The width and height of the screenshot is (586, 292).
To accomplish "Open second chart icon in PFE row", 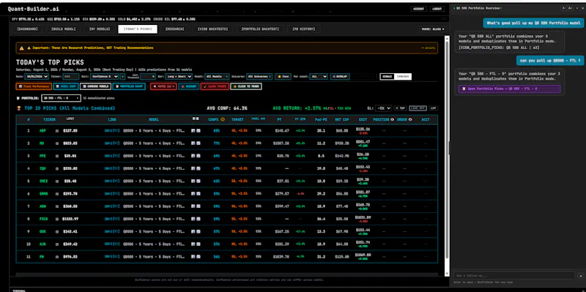I will coord(198,156).
